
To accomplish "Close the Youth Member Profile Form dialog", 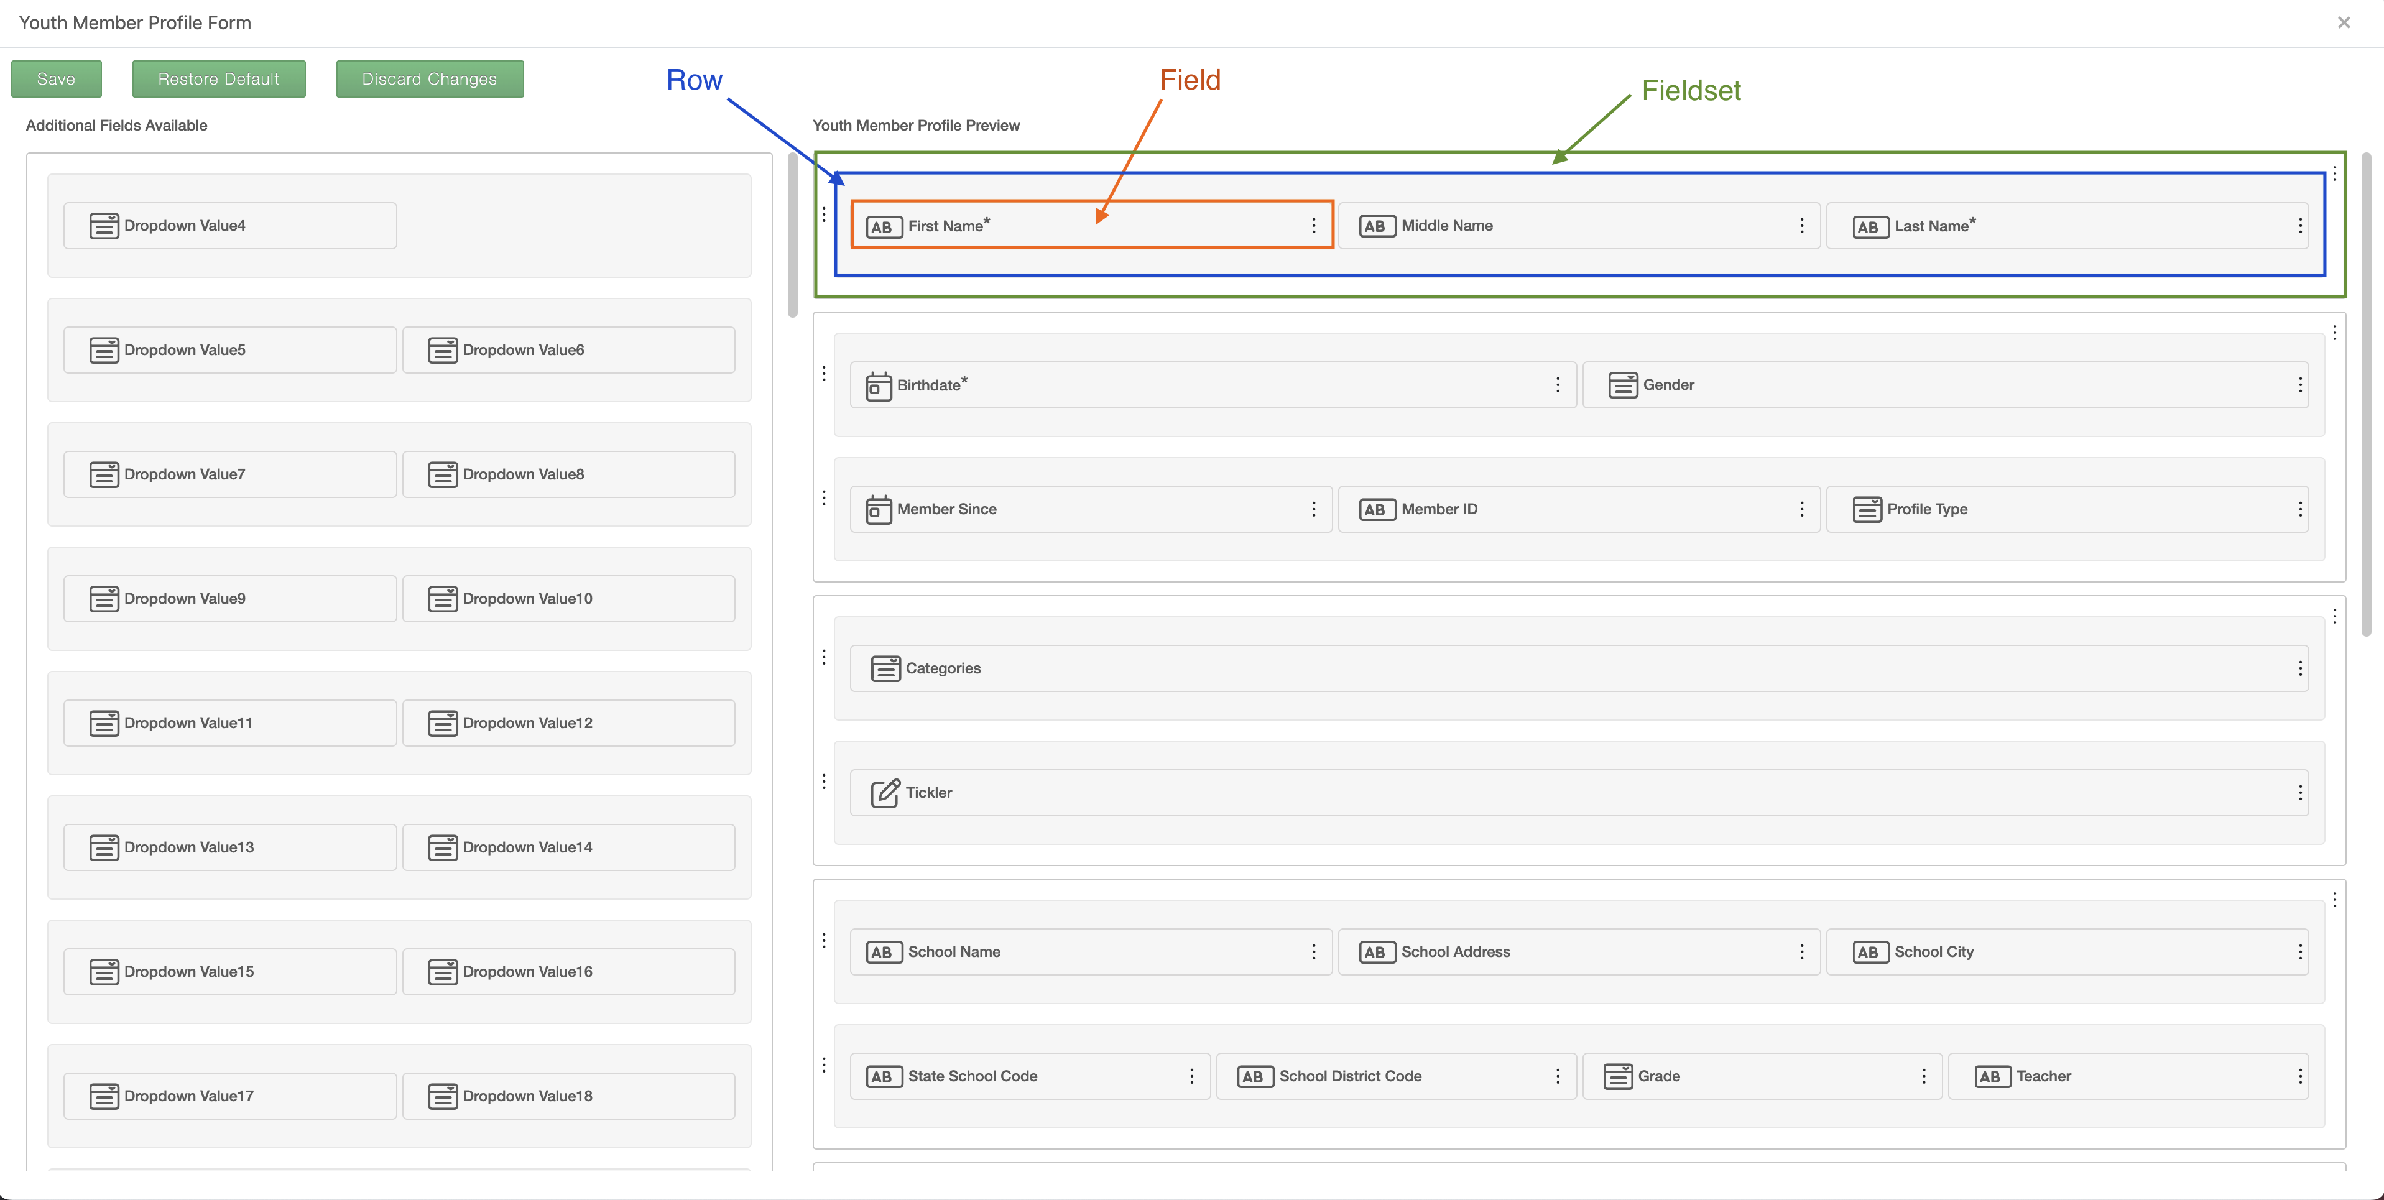I will (x=2344, y=22).
